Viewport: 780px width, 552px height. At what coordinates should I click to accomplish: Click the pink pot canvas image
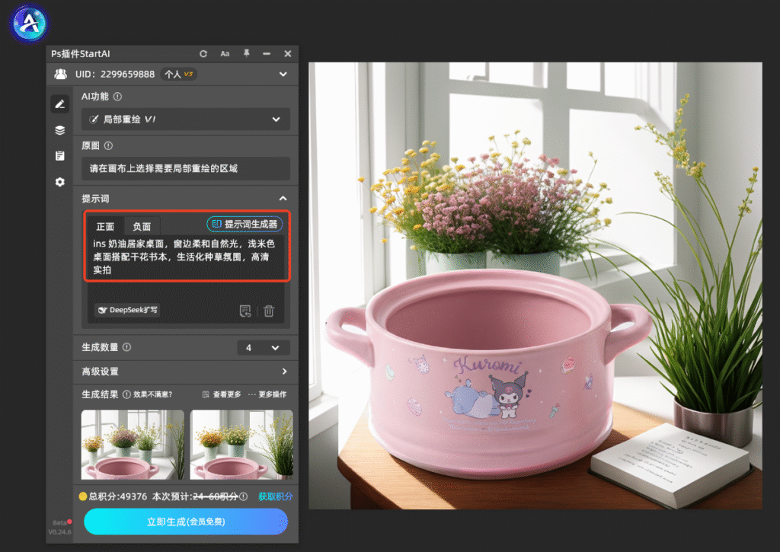535,286
